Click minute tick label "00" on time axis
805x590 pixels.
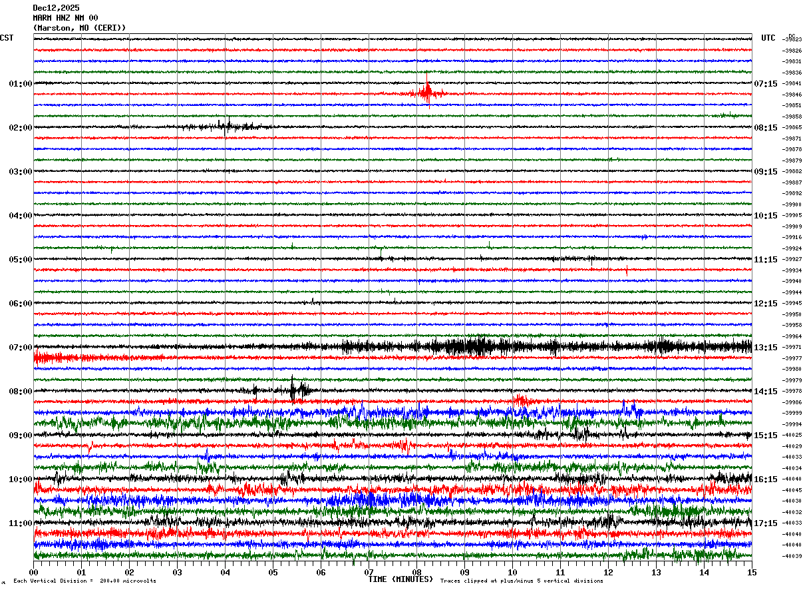[33, 572]
